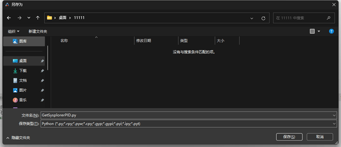
Task: Open help with the blue question icon
Action: [x=331, y=31]
